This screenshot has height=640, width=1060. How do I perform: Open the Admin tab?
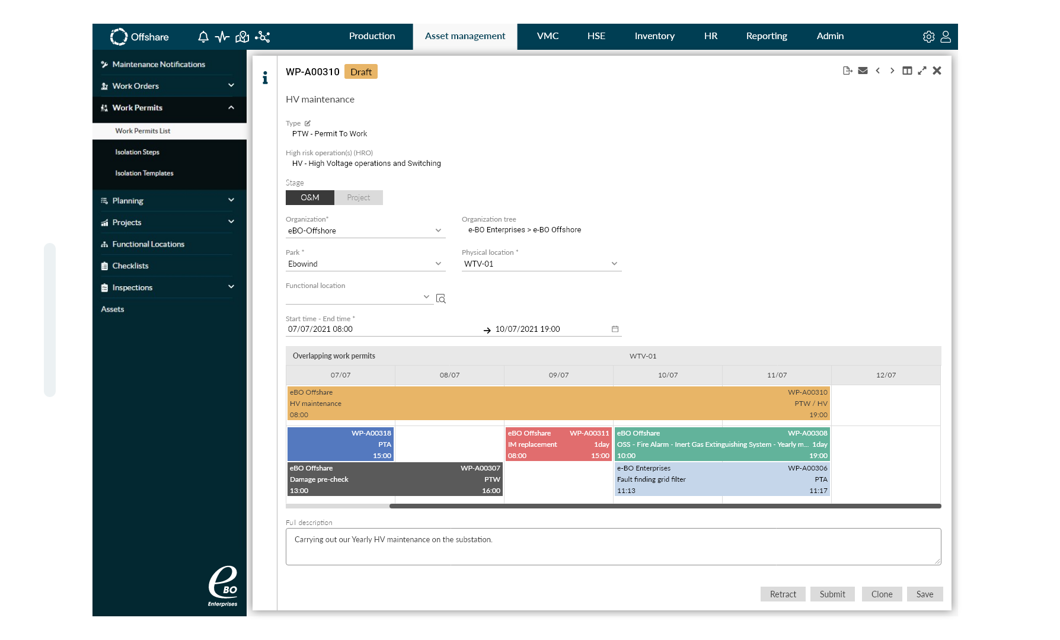coord(830,36)
